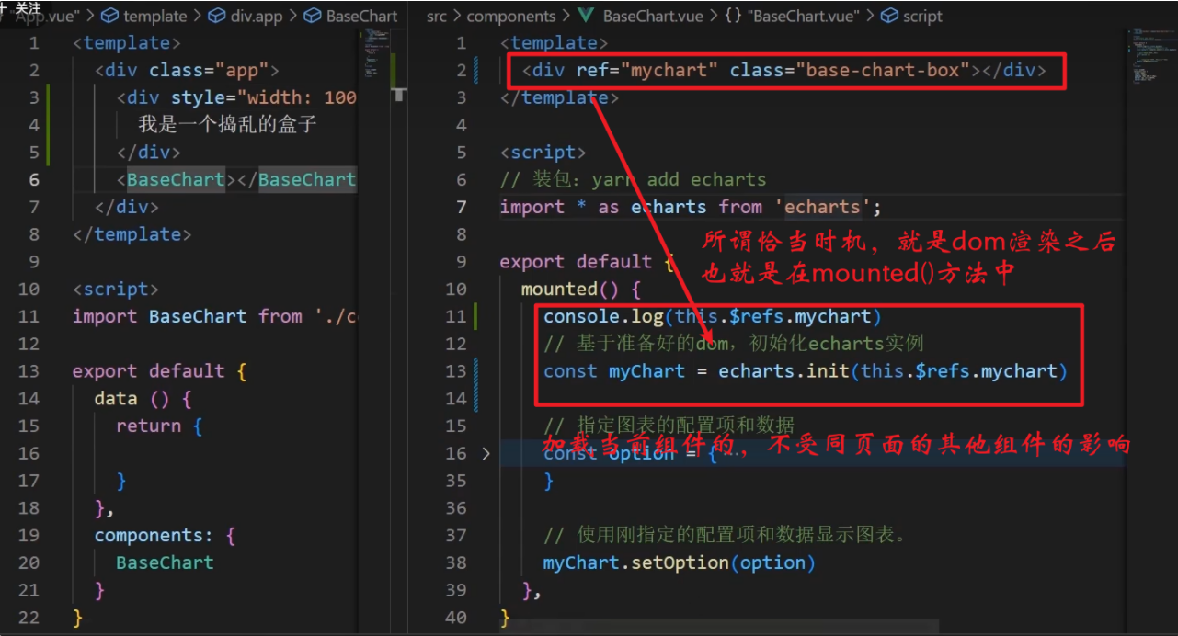1178x636 pixels.
Task: Click line number 22 in App.vue pane
Action: pos(29,618)
